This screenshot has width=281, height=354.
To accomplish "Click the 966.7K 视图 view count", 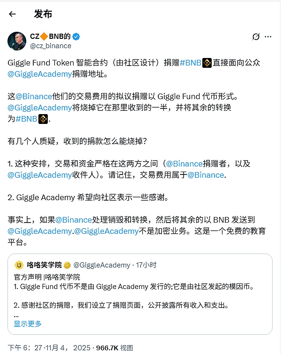I will click(114, 347).
